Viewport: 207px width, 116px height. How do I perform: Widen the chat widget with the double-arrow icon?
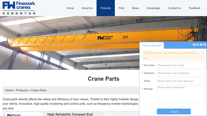(x=194, y=45)
